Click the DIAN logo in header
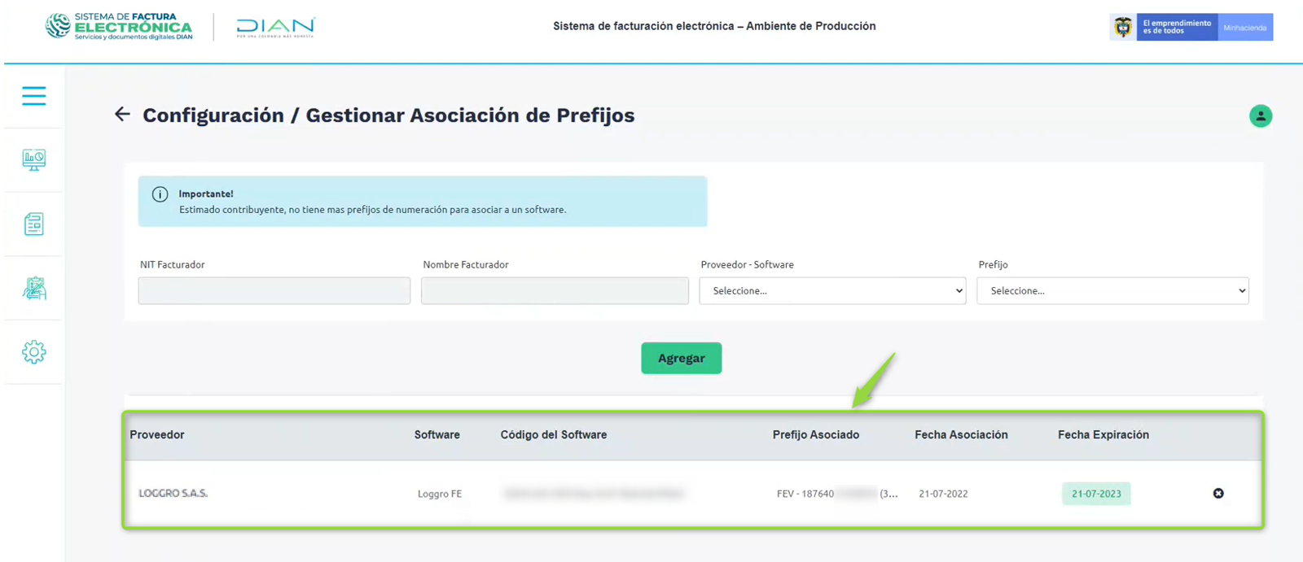The height and width of the screenshot is (562, 1303). coord(275,27)
